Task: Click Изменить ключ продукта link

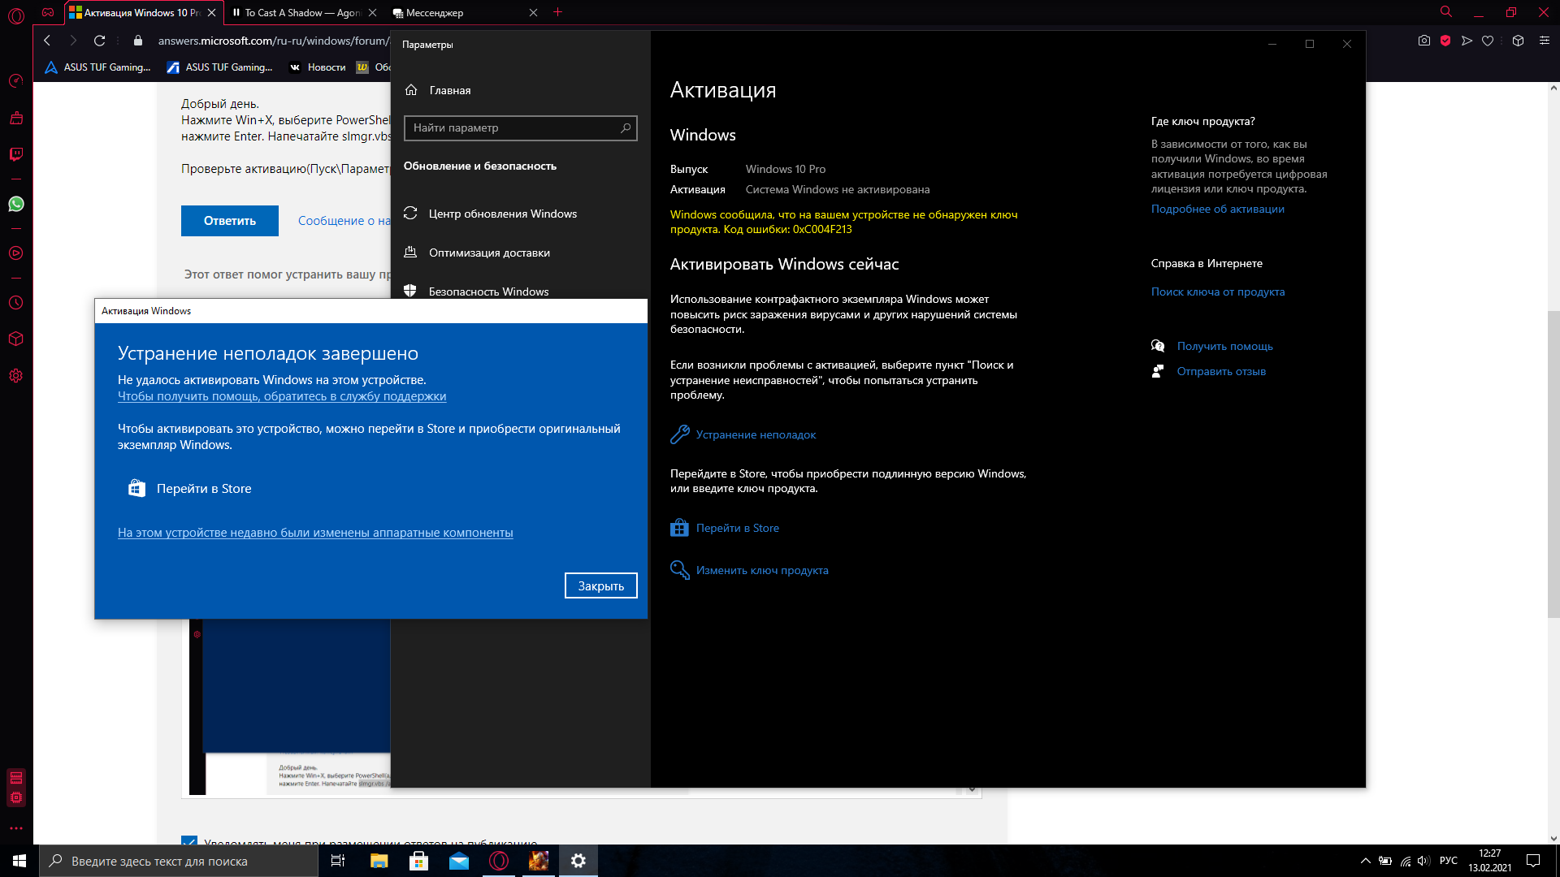Action: pos(762,570)
